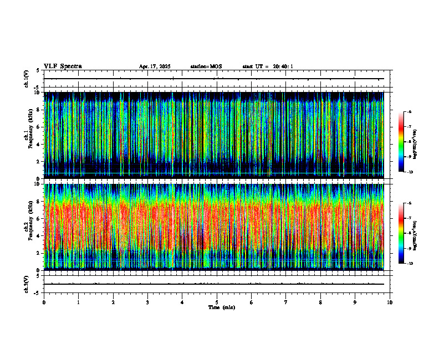Click inside the ch.1 spectrogram panel
The height and width of the screenshot is (339, 439).
(214, 135)
